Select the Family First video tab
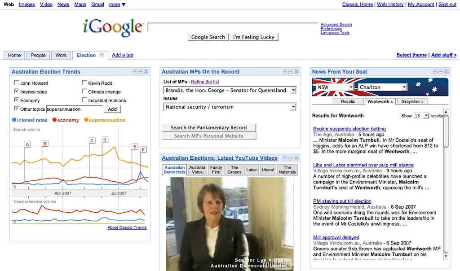Image resolution: width=460 pixels, height=271 pixels. [x=216, y=170]
